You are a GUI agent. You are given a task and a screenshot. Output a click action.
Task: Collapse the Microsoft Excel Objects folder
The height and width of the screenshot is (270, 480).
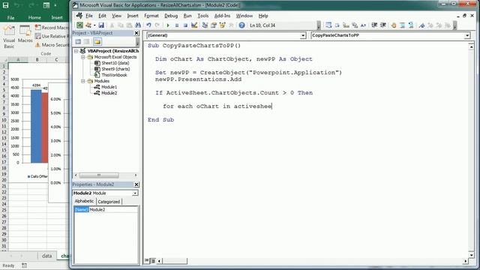[x=83, y=57]
